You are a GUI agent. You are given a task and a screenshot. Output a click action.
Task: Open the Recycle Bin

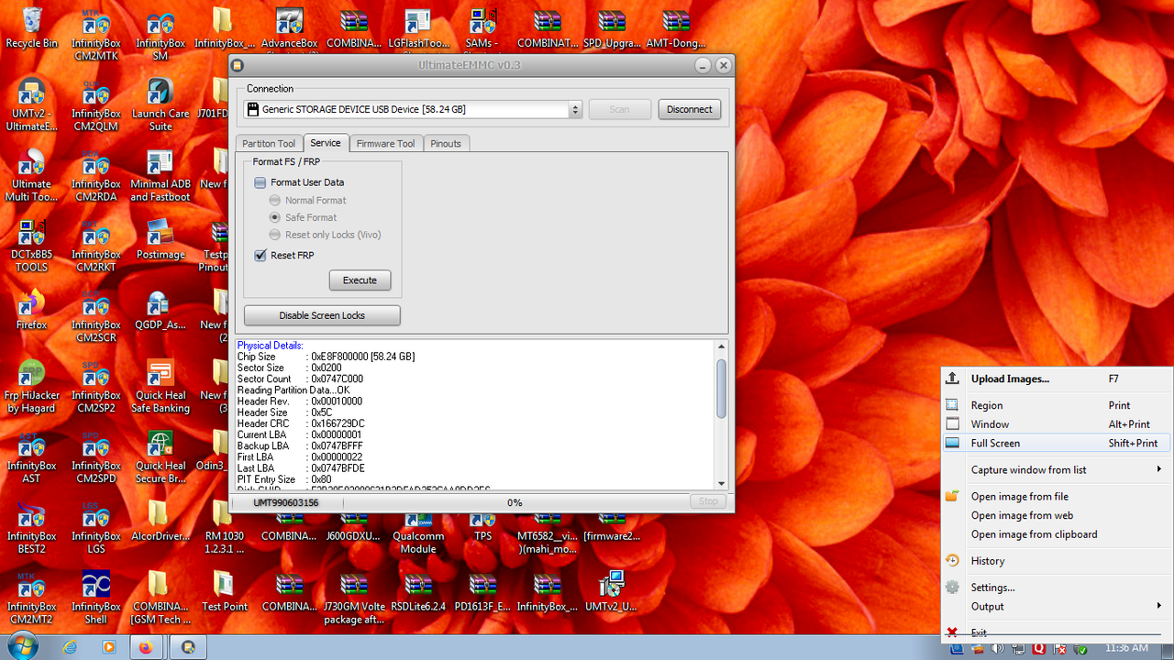pos(31,25)
